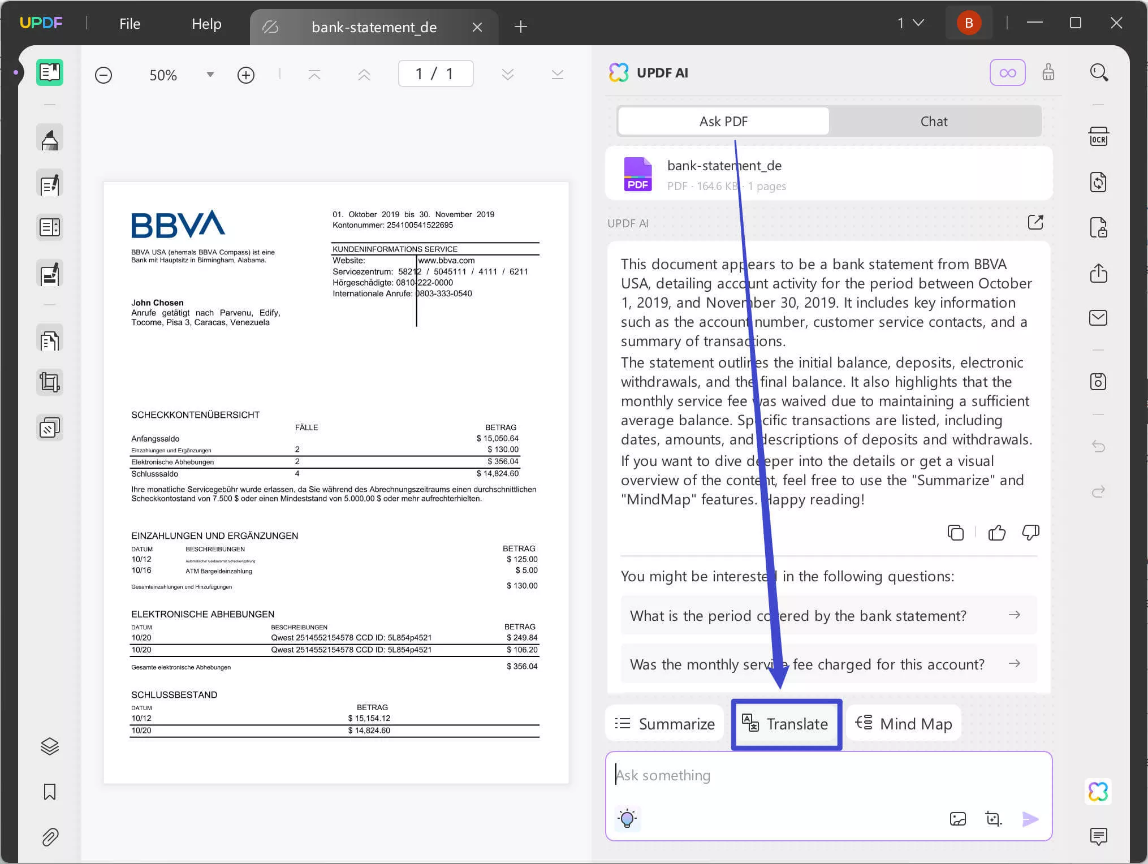This screenshot has width=1148, height=864.
Task: Open the Help menu
Action: [206, 24]
